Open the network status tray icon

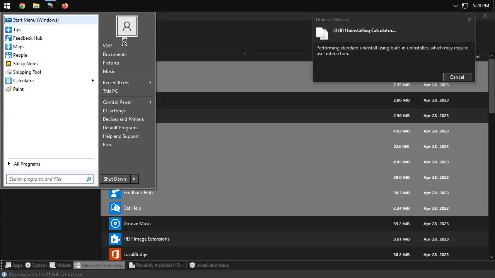coord(465,6)
